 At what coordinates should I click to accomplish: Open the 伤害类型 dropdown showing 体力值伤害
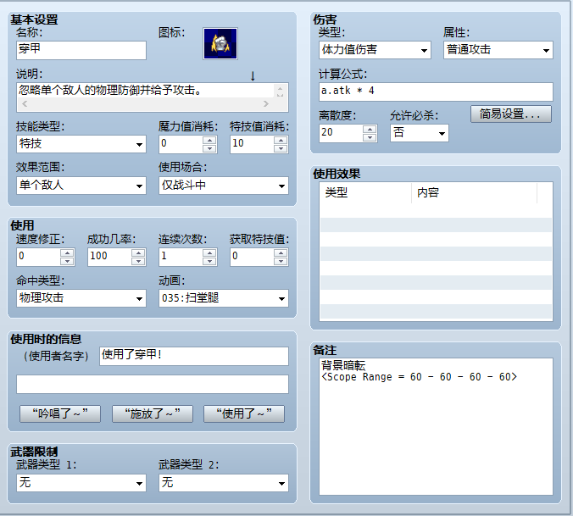375,50
